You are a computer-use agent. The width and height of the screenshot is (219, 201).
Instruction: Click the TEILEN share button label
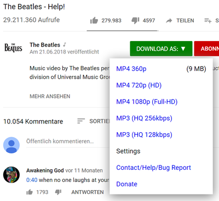[185, 21]
